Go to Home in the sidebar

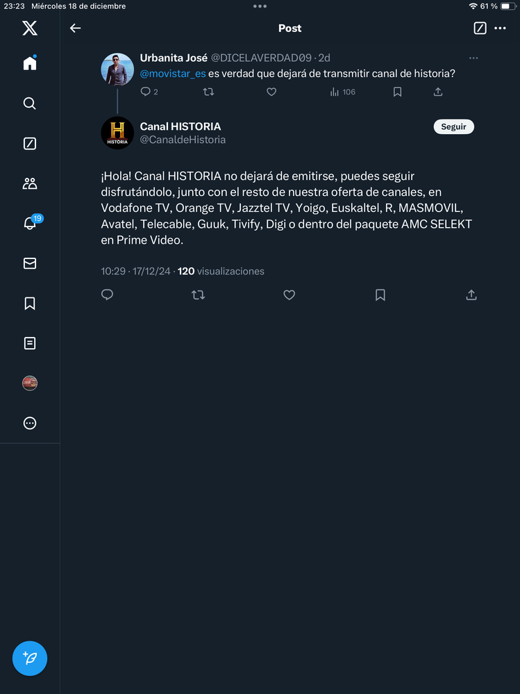29,63
